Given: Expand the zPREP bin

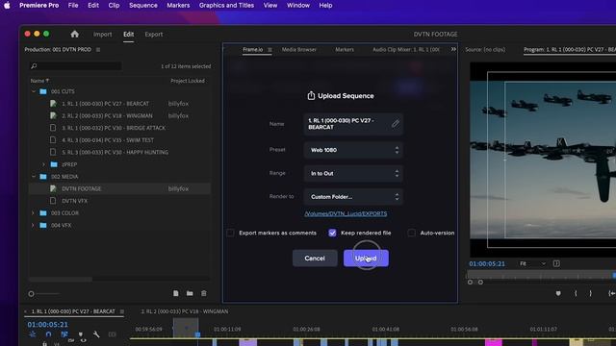Looking at the screenshot, I should click(x=44, y=164).
